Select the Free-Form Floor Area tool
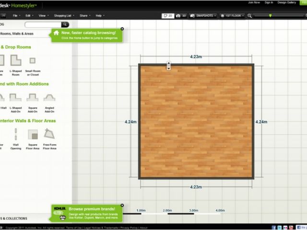Viewport: 307px width, 230px height. pos(49,134)
